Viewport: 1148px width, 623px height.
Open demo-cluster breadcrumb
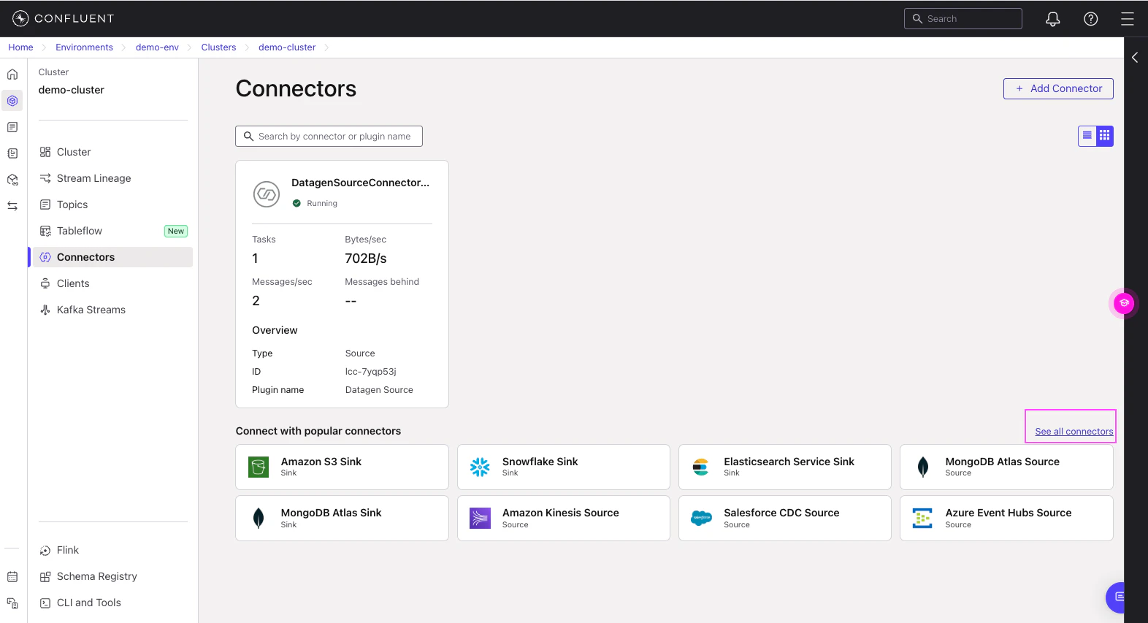(287, 47)
